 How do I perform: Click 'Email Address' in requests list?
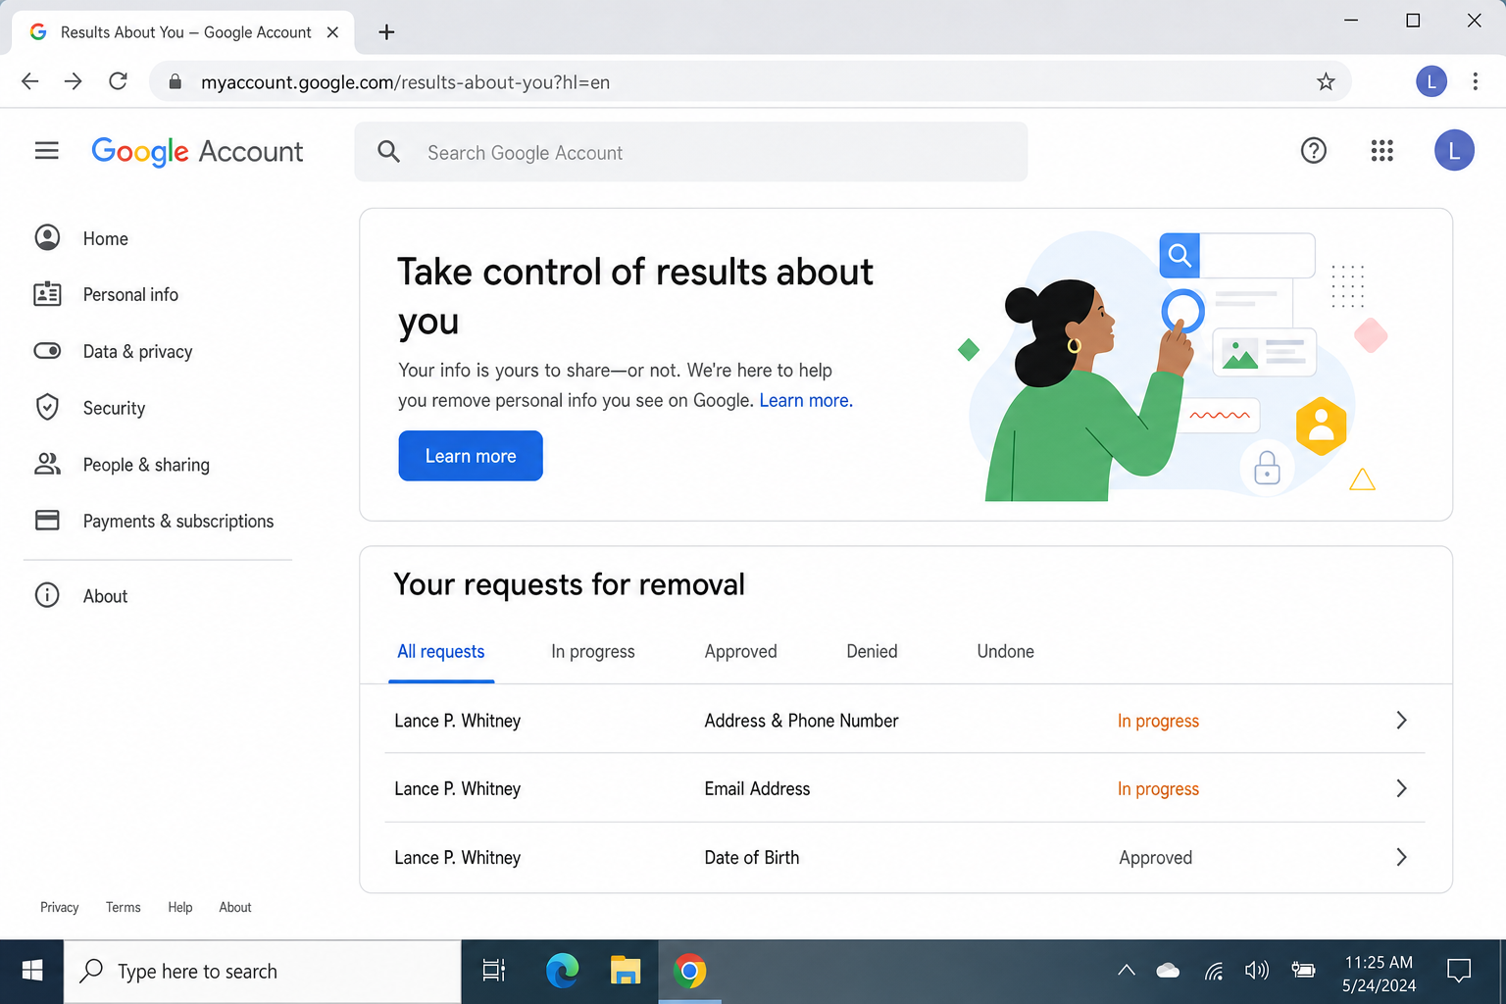pyautogui.click(x=757, y=788)
